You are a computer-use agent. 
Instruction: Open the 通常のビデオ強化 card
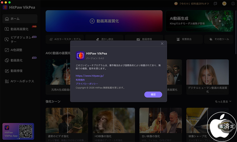pyautogui.click(x=67, y=125)
